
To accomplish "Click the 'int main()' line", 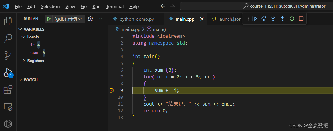I will [146, 57].
